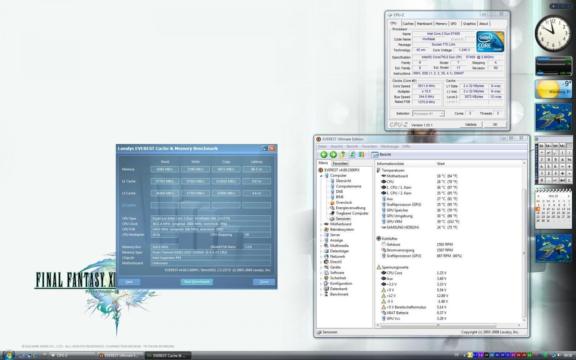576x360 pixels.
Task: Select IPMI item in the EVEREST tree
Action: tap(339, 197)
